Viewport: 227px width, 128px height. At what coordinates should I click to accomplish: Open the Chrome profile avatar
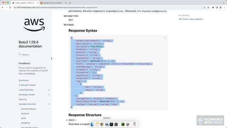click(x=221, y=7)
